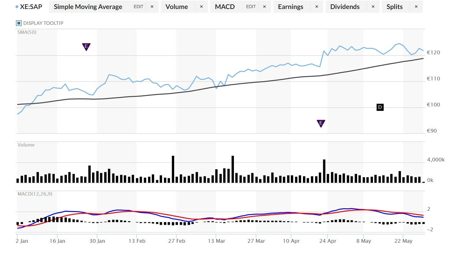Click the SMA(50) chart label

coord(27,32)
